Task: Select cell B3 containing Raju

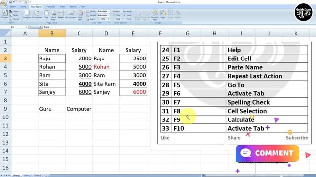Action: 52,59
